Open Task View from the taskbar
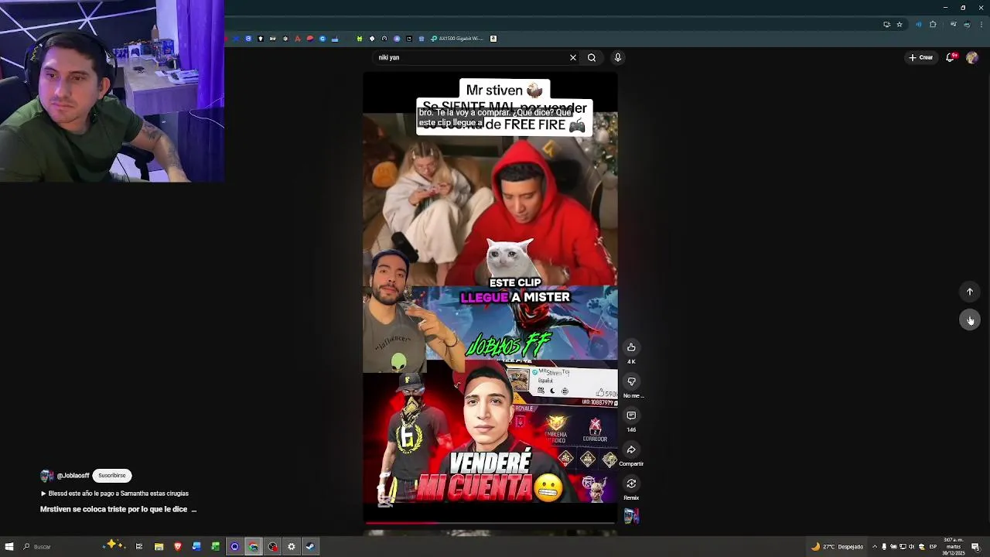Viewport: 990px width, 557px height. pos(139,547)
